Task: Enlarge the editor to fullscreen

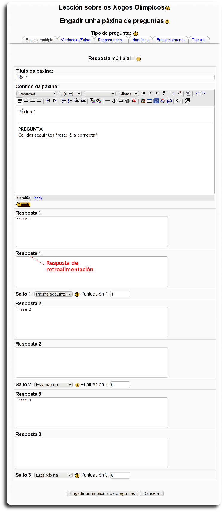Action: coord(187,101)
